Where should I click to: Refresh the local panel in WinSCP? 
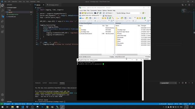point(110,18)
